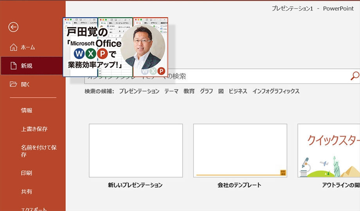Select the 新しいプレゼンテーション blank thumbnail
Viewport: 360px width, 211px height.
[136, 151]
